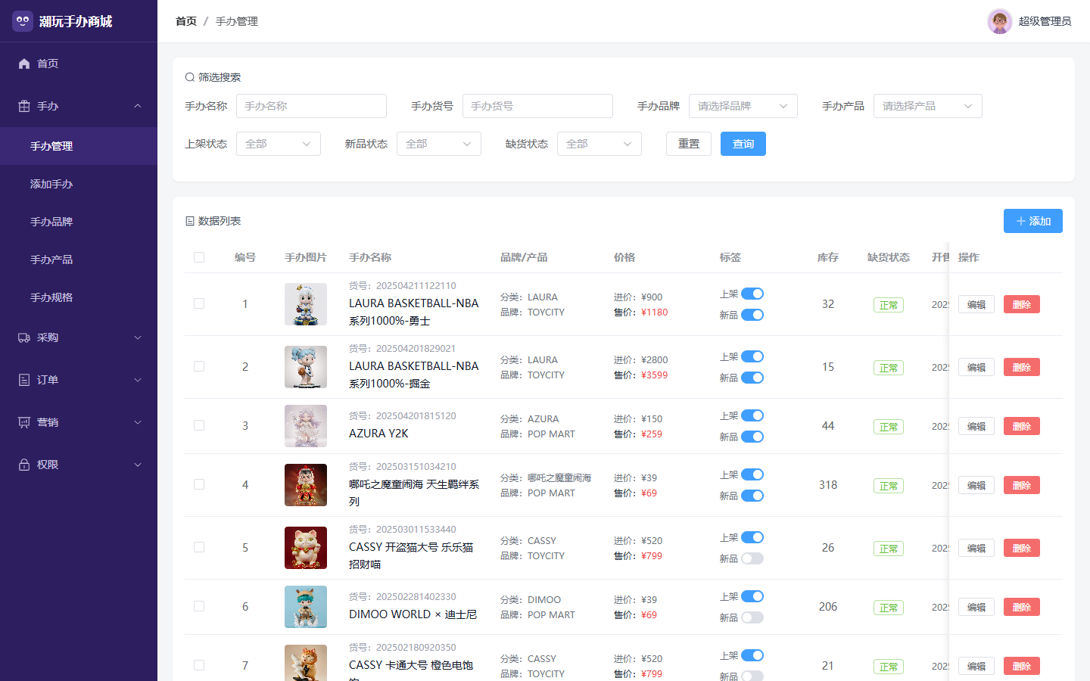
Task: Click the blue 查询 search button
Action: (743, 144)
